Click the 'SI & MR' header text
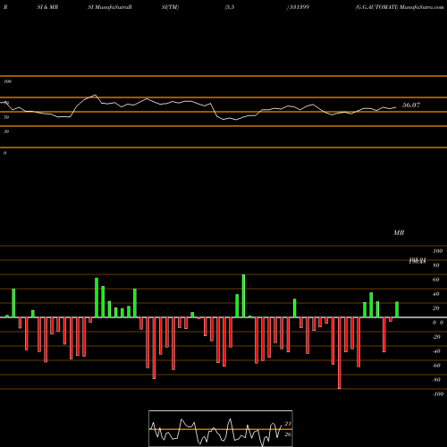The width and height of the screenshot is (447, 447). point(47,7)
